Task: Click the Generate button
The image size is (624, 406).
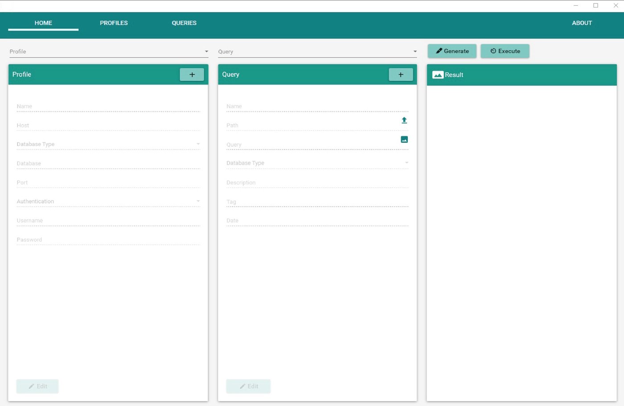Action: (452, 51)
